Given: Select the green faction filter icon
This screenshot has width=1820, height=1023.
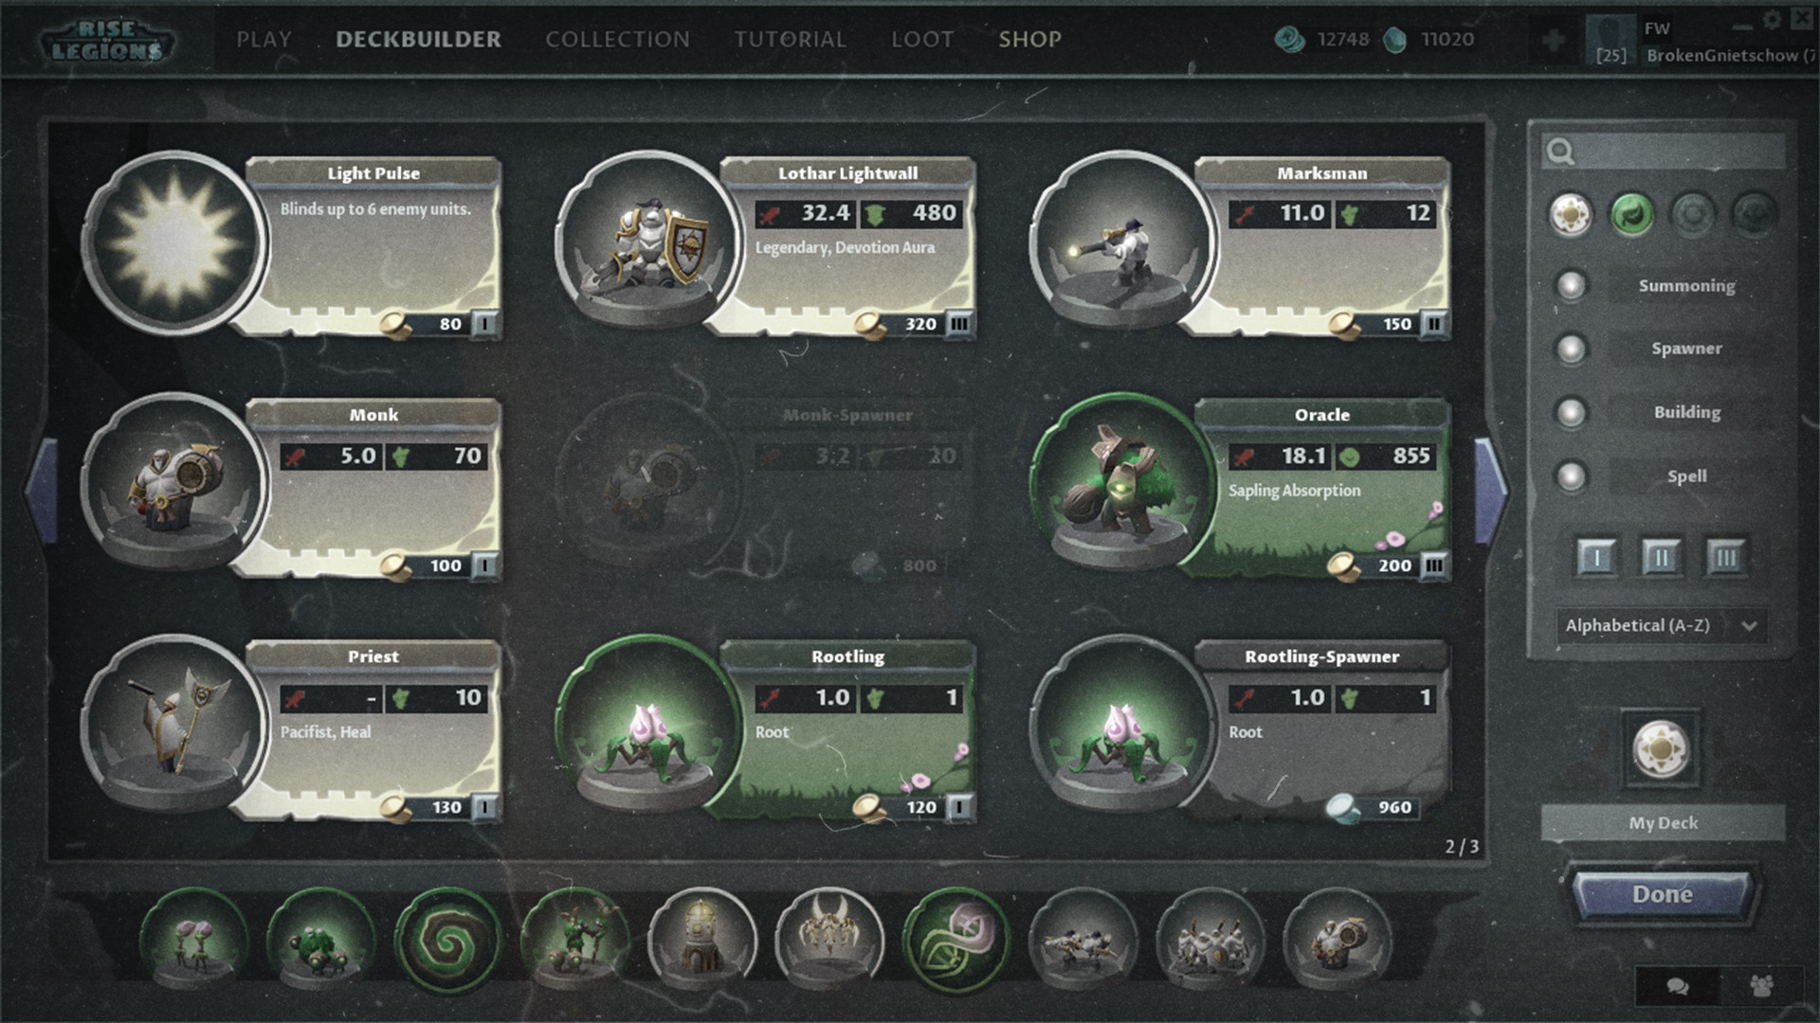Looking at the screenshot, I should [x=1632, y=216].
